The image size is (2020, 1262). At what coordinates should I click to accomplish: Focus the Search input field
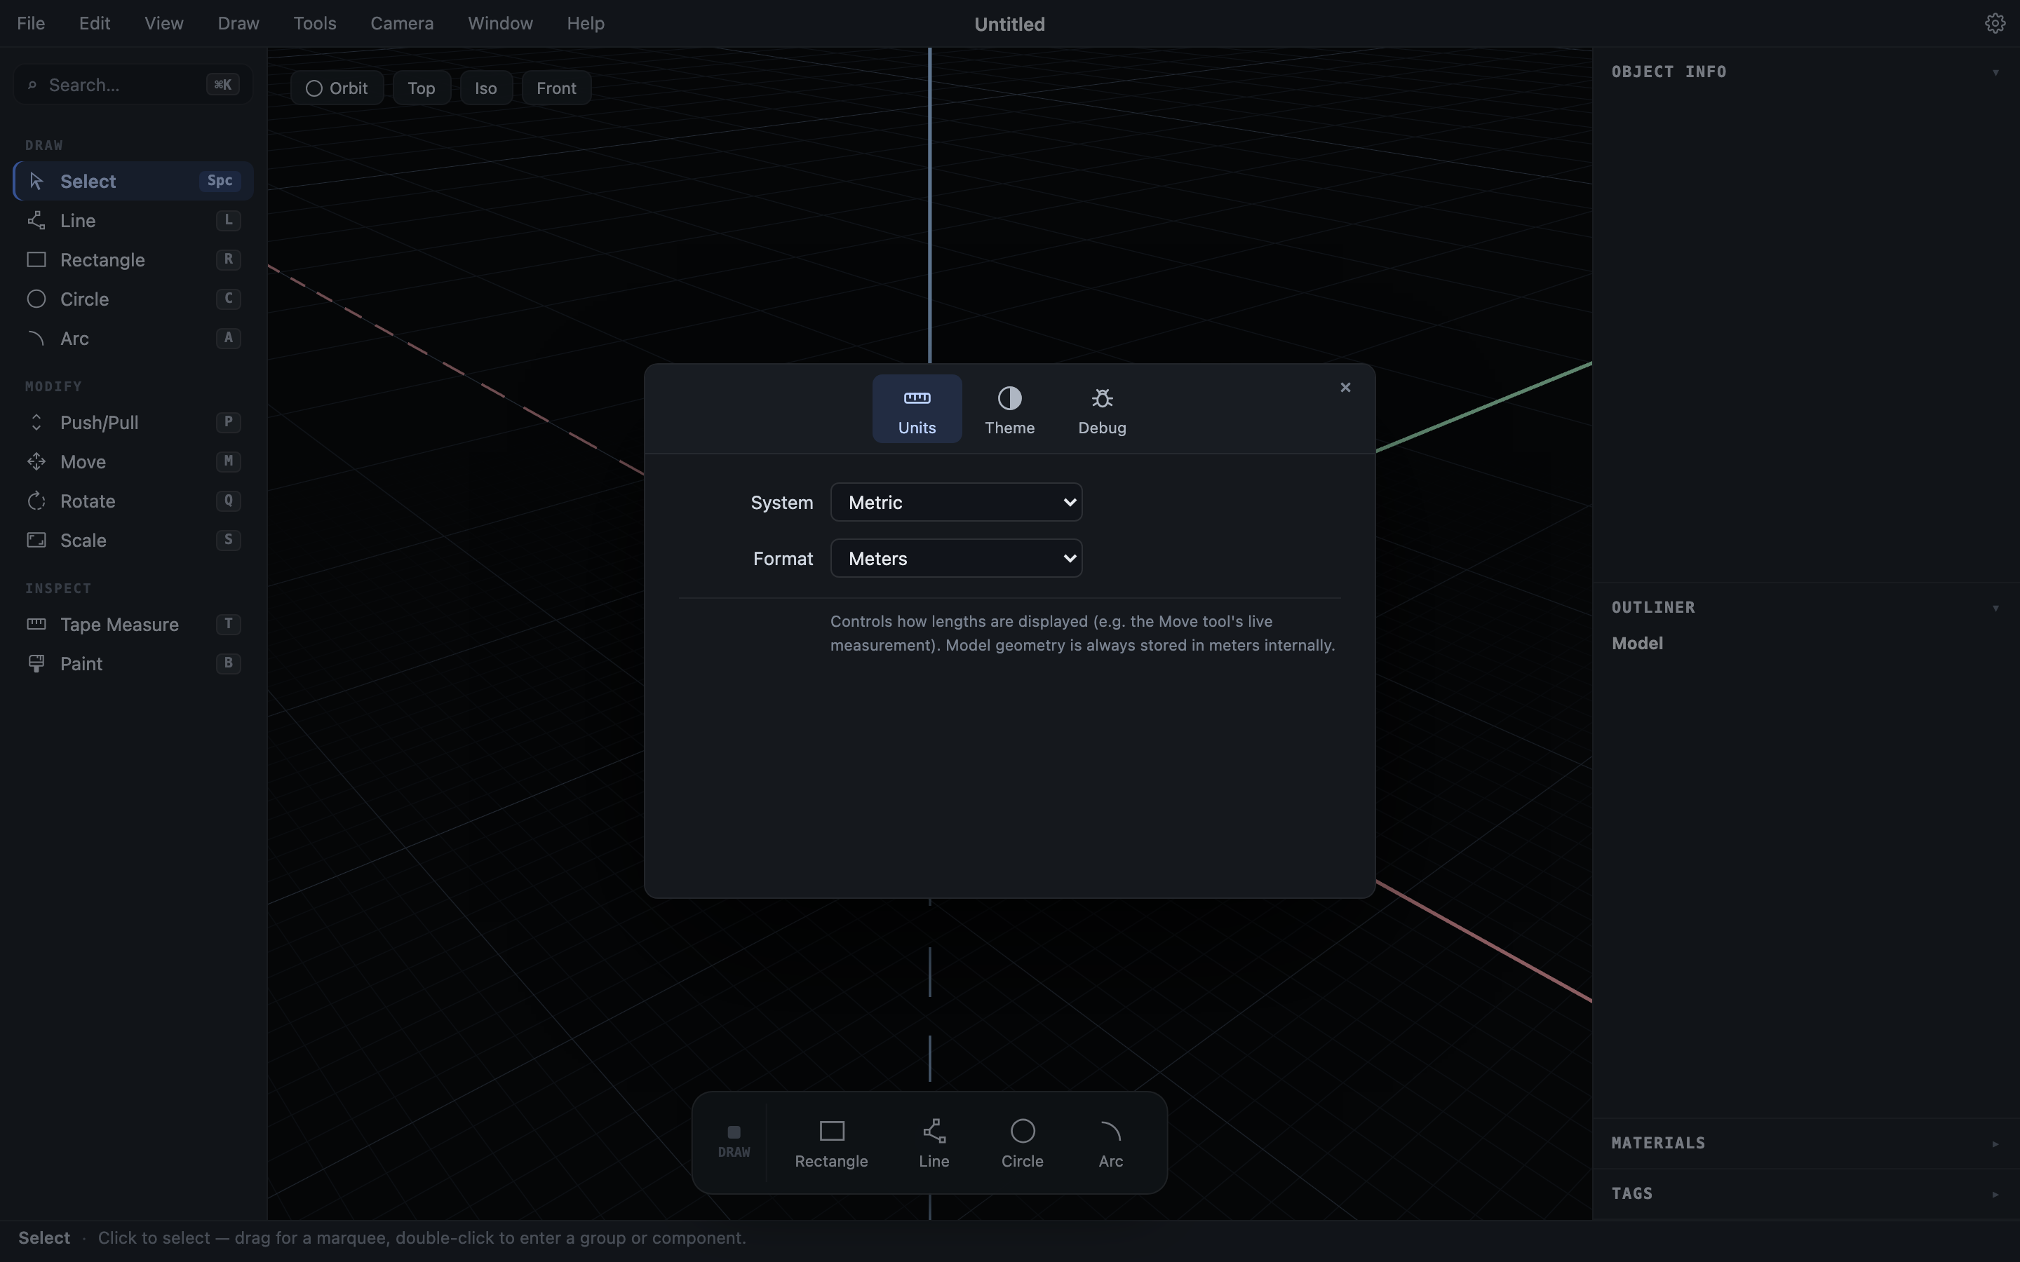[x=133, y=85]
